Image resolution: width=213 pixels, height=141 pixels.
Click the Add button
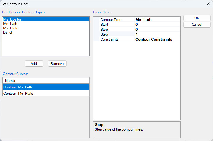(34, 63)
